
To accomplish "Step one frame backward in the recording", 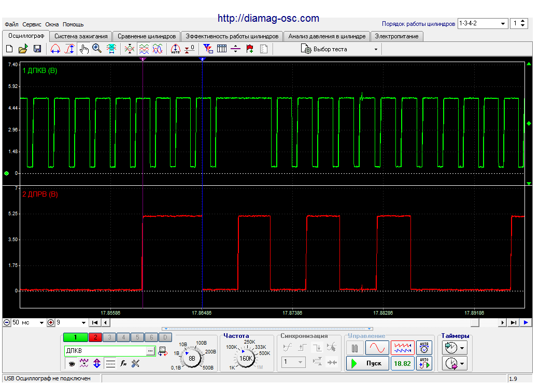I will pos(106,322).
